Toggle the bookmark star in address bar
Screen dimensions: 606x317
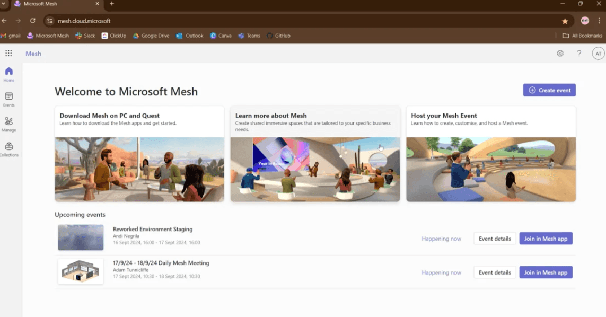coord(565,21)
